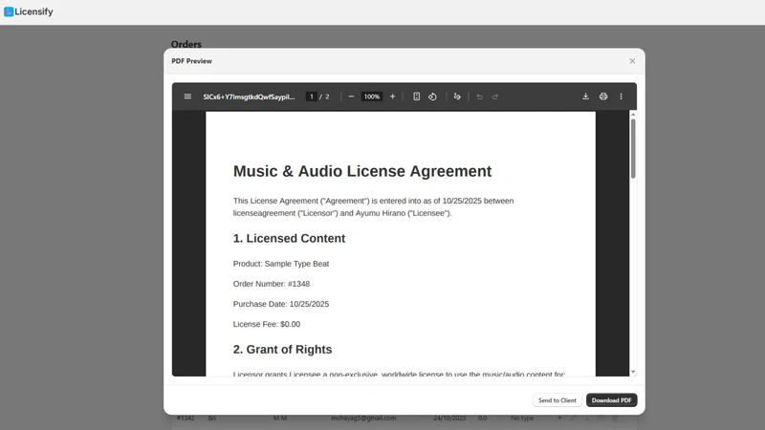Click the 100% zoom level field
The image size is (765, 430).
(372, 97)
